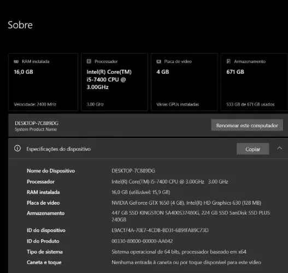Click the Intel(R) Core(TM) i5-7400 card title
The image size is (288, 273).
tap(109, 79)
